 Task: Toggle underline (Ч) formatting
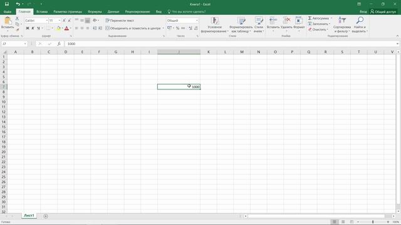coord(38,28)
